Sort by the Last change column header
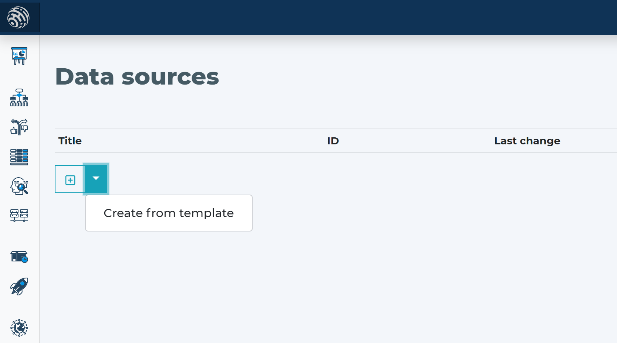The width and height of the screenshot is (617, 343). coord(527,141)
